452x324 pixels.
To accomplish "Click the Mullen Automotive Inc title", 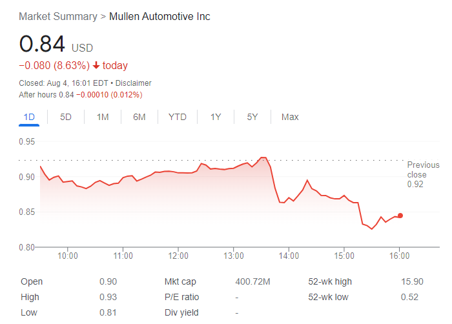I will click(159, 16).
